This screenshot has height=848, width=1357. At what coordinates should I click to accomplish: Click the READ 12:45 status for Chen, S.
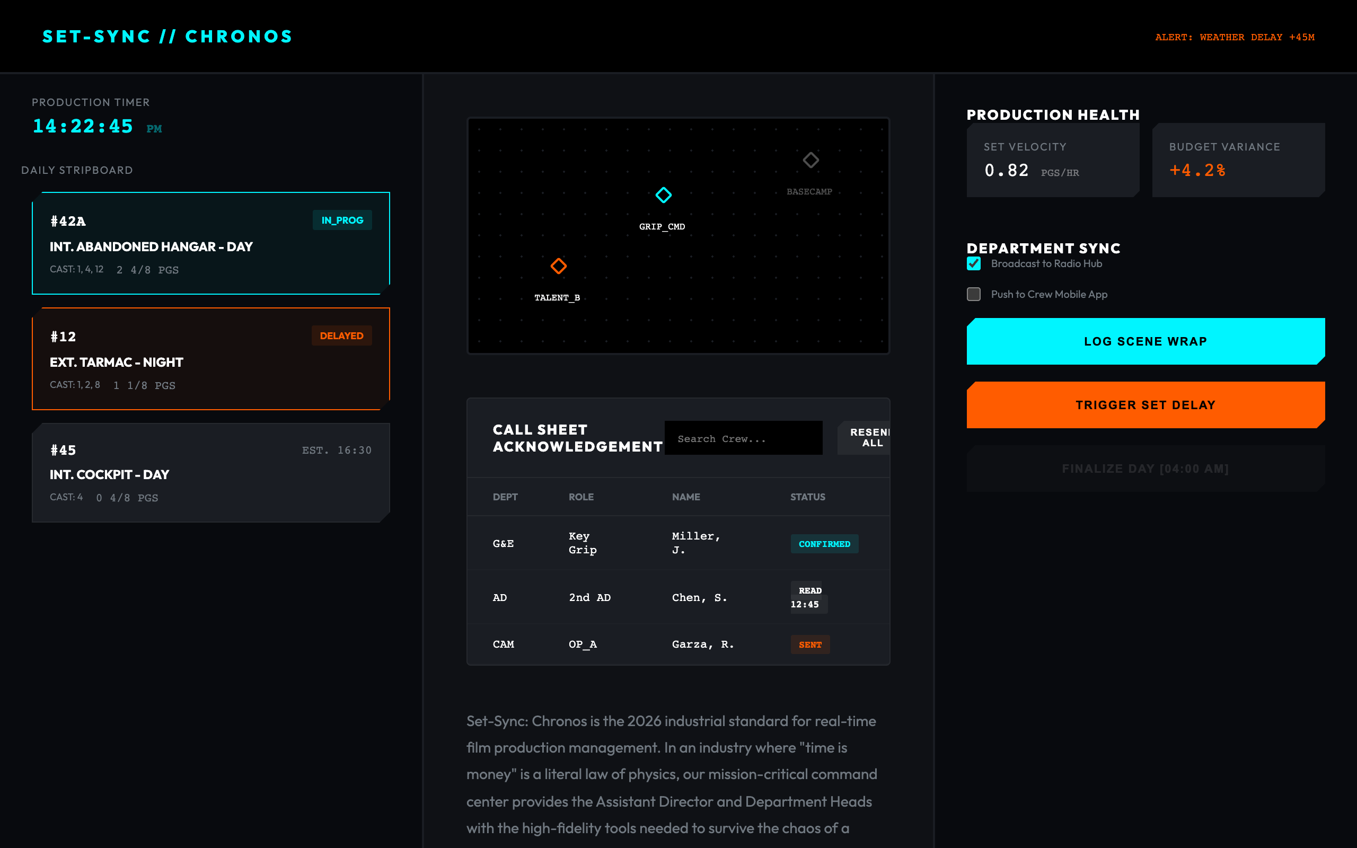(x=808, y=597)
